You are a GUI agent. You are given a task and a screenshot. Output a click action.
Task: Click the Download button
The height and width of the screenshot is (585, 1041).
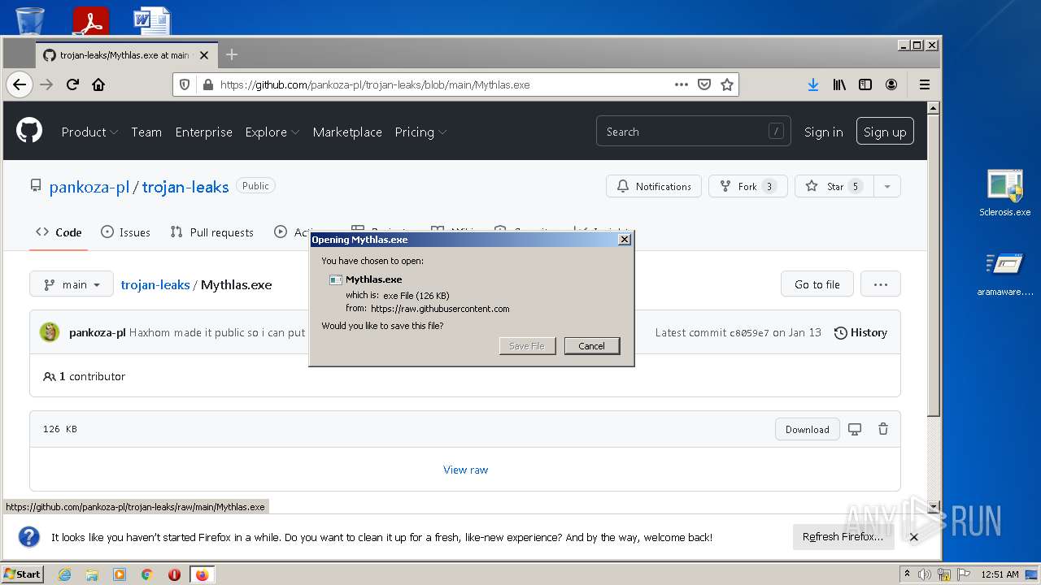pos(807,429)
